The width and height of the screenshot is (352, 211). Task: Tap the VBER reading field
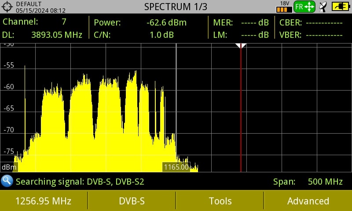click(x=324, y=35)
